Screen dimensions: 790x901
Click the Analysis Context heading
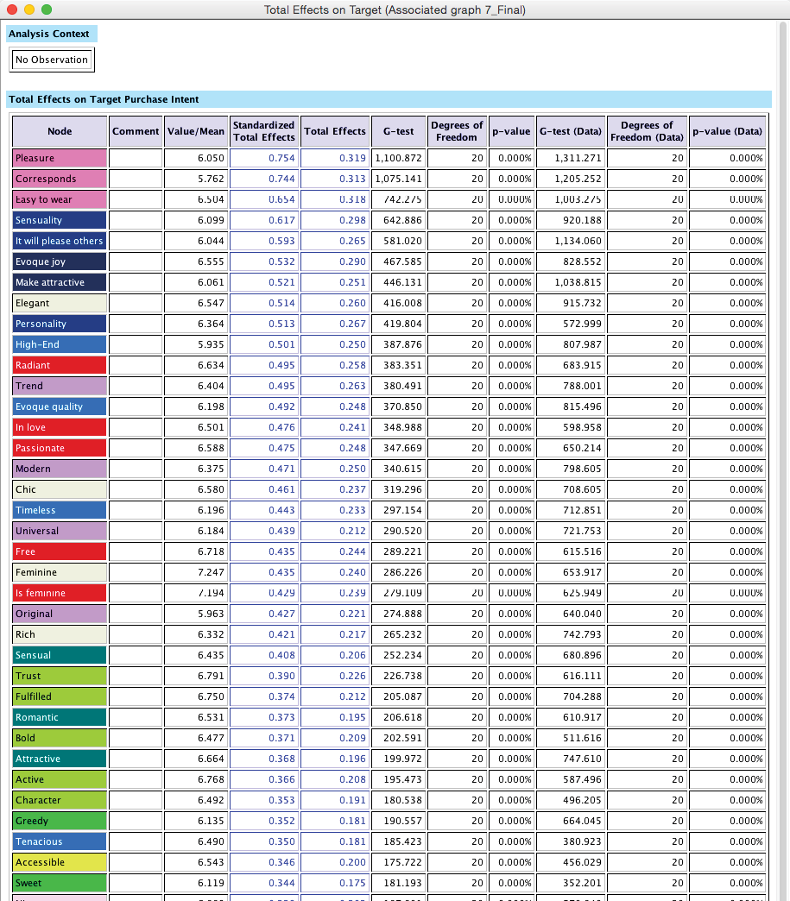click(x=49, y=34)
